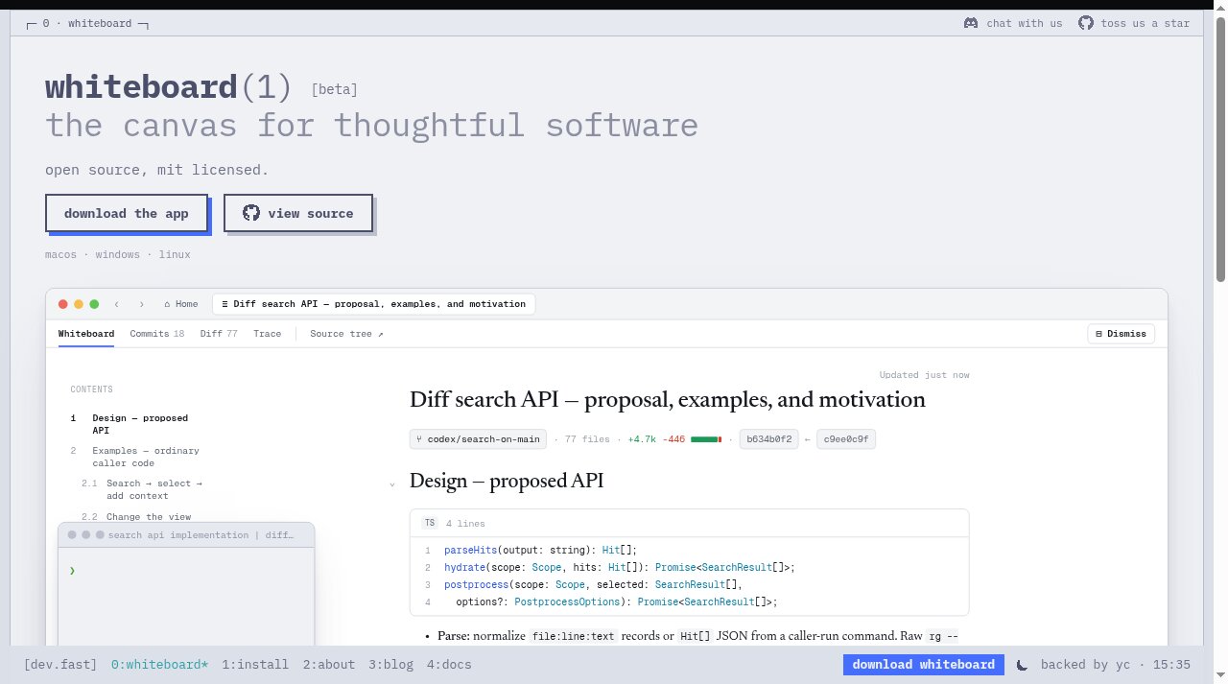Go to 3:blog in bottom bar
This screenshot has height=684, width=1228.
(x=391, y=665)
